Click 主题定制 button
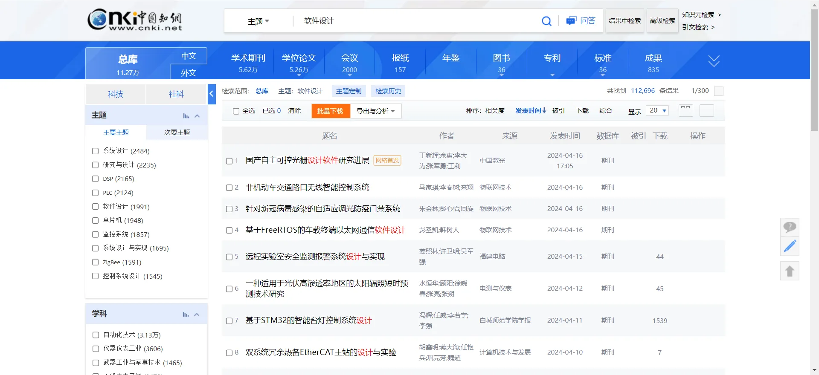Viewport: 819px width, 375px height. click(x=349, y=91)
